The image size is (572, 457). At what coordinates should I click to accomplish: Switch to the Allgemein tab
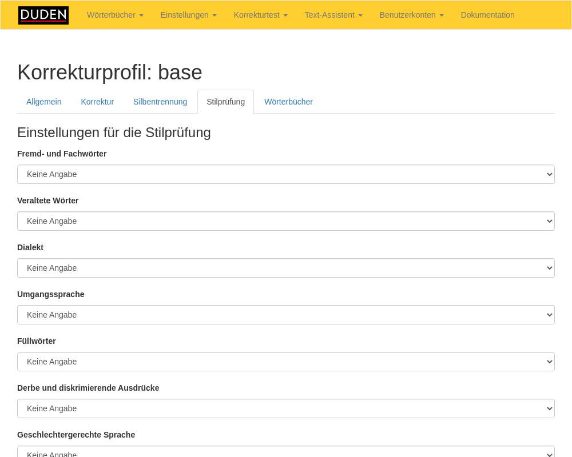[44, 102]
